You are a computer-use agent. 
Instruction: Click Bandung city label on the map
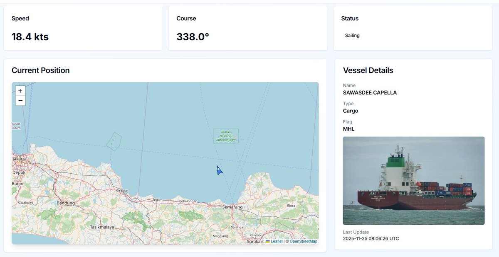click(66, 203)
